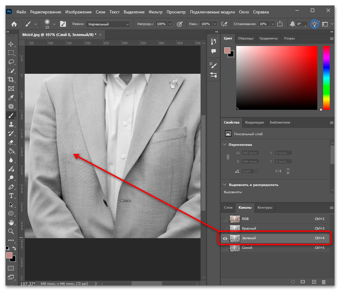Hide the Зеленый channel eye icon

click(225, 238)
